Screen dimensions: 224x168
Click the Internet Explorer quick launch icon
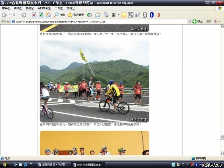[26, 165]
